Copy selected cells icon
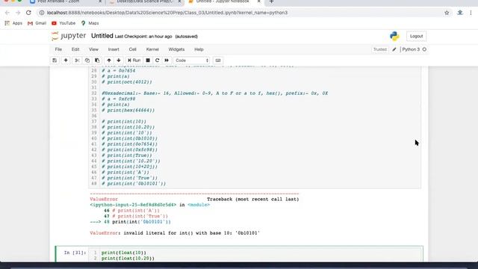 [x=87, y=61]
